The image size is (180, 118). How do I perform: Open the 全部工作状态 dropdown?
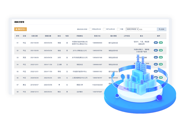pos(132,29)
